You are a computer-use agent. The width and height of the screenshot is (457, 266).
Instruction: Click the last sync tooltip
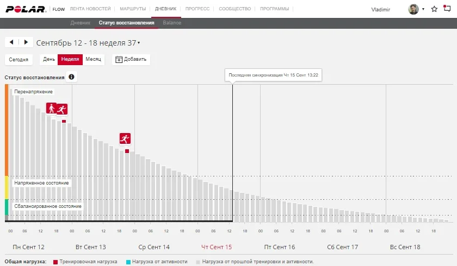[273, 75]
